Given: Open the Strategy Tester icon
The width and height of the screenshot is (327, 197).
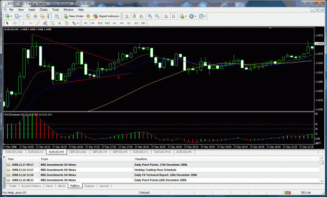Looking at the screenshot, I should [x=57, y=16].
